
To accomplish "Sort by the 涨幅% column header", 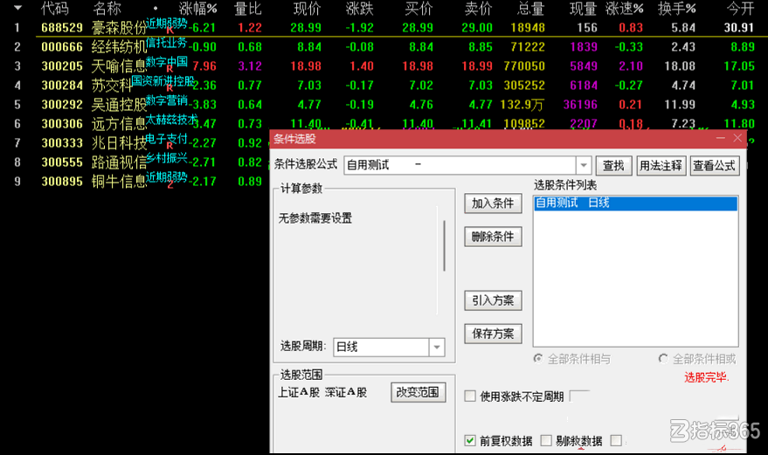I will click(197, 9).
